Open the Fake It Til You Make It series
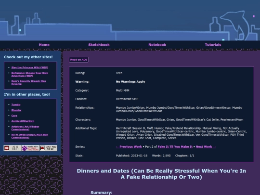This screenshot has width=260, height=195. coord(175,147)
